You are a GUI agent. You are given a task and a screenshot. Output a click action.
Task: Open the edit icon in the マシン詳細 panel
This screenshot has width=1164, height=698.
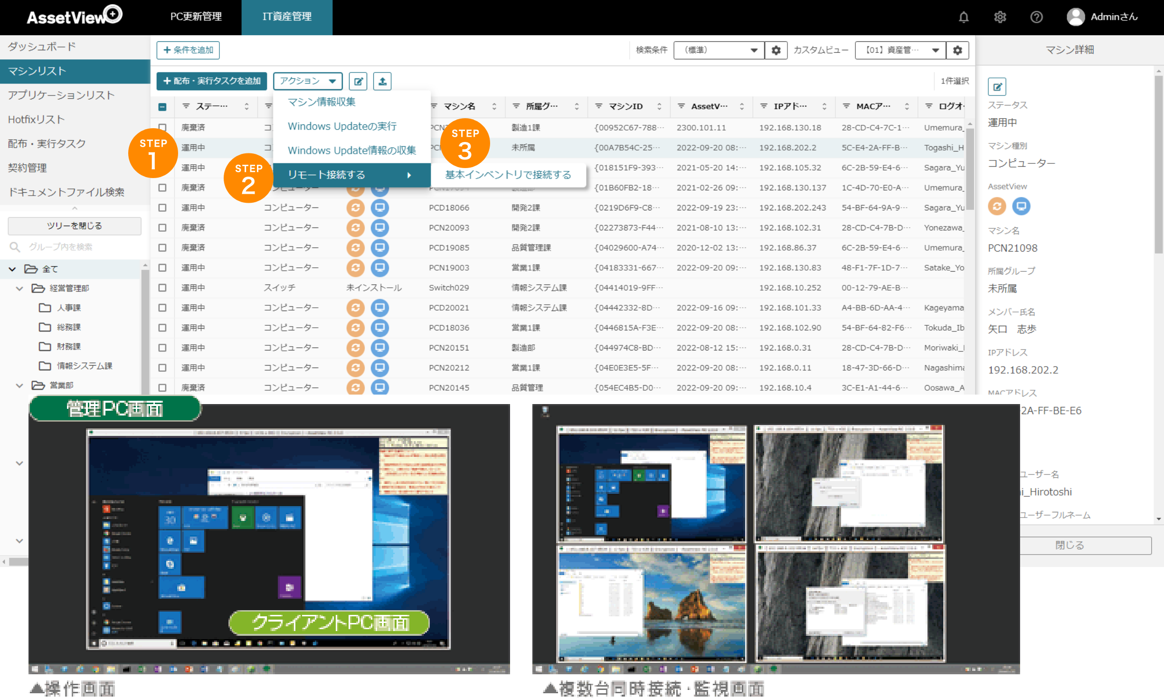point(997,86)
